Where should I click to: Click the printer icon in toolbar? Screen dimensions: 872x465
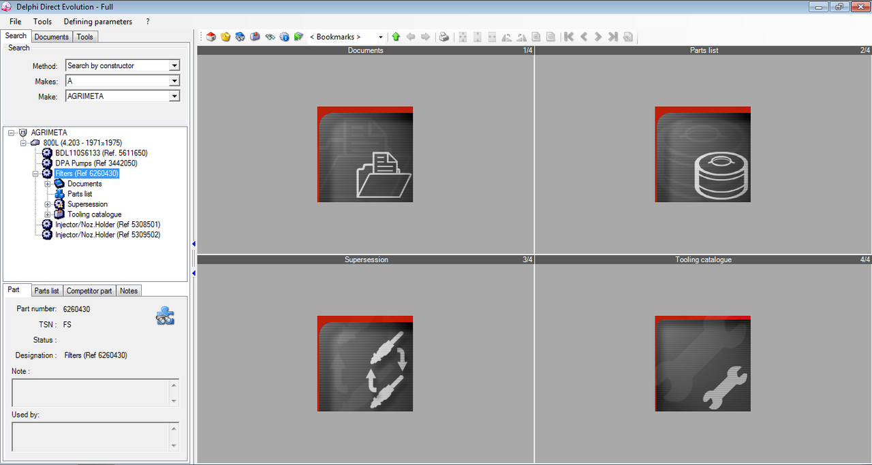click(x=444, y=37)
